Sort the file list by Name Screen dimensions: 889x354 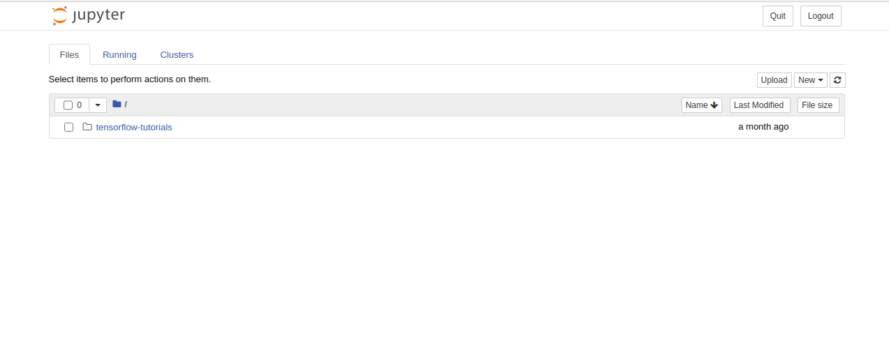(x=702, y=105)
